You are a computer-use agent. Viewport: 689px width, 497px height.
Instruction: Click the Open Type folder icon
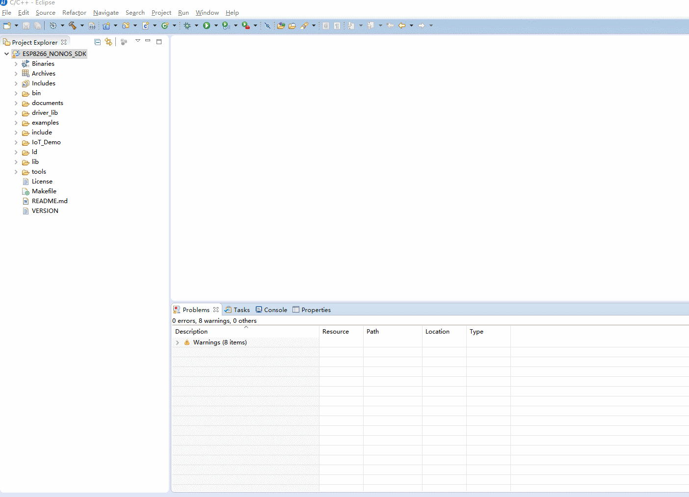pos(281,26)
